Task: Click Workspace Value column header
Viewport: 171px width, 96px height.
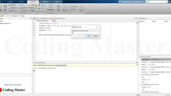Action: click(x=154, y=21)
